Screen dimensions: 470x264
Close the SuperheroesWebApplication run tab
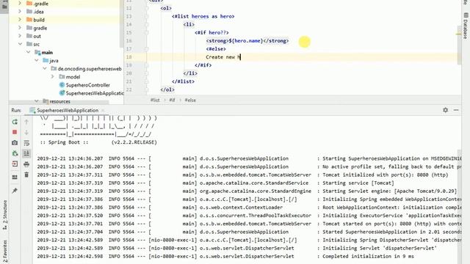tap(103, 111)
